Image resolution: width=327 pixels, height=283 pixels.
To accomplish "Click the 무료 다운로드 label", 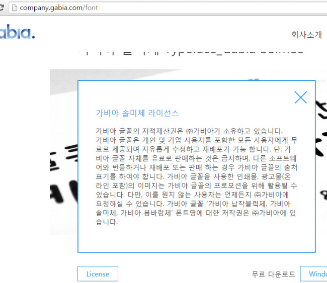I will click(273, 274).
